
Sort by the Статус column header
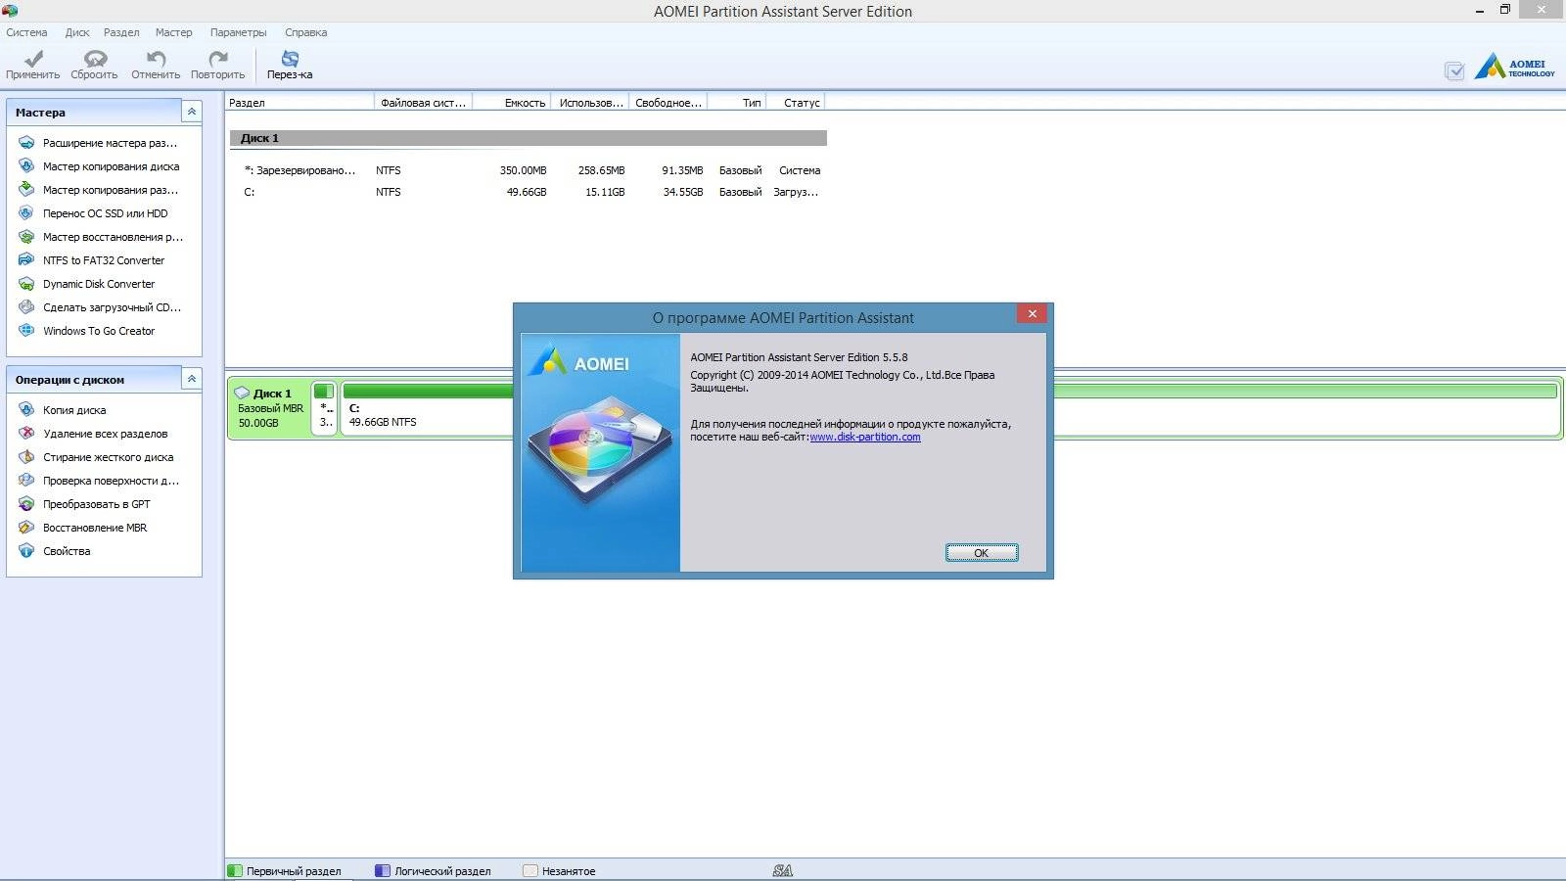[796, 102]
